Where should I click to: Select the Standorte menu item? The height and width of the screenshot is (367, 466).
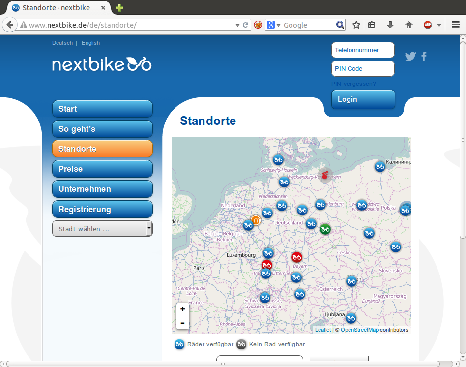point(103,149)
